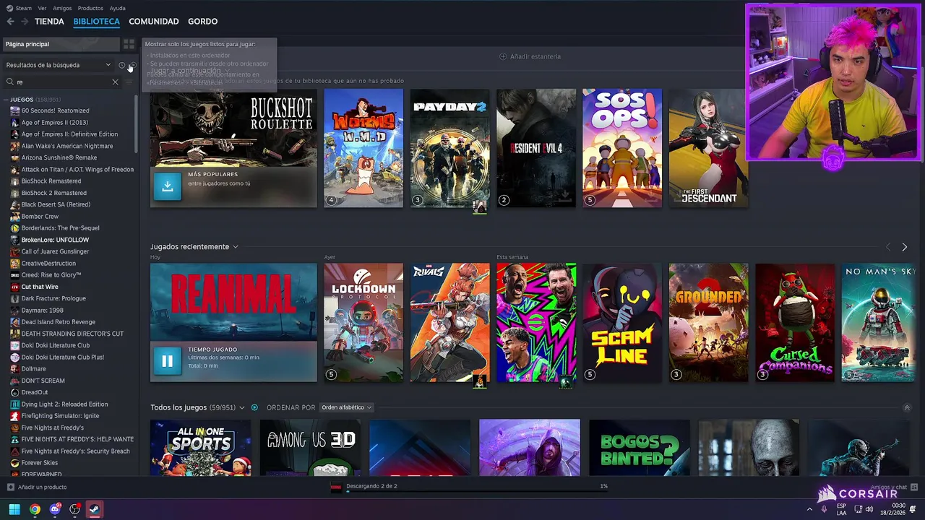
Task: Open the All in One Sports cover
Action: click(200, 448)
